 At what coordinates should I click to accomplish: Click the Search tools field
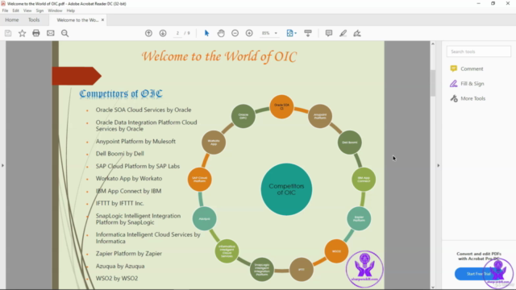tap(479, 52)
